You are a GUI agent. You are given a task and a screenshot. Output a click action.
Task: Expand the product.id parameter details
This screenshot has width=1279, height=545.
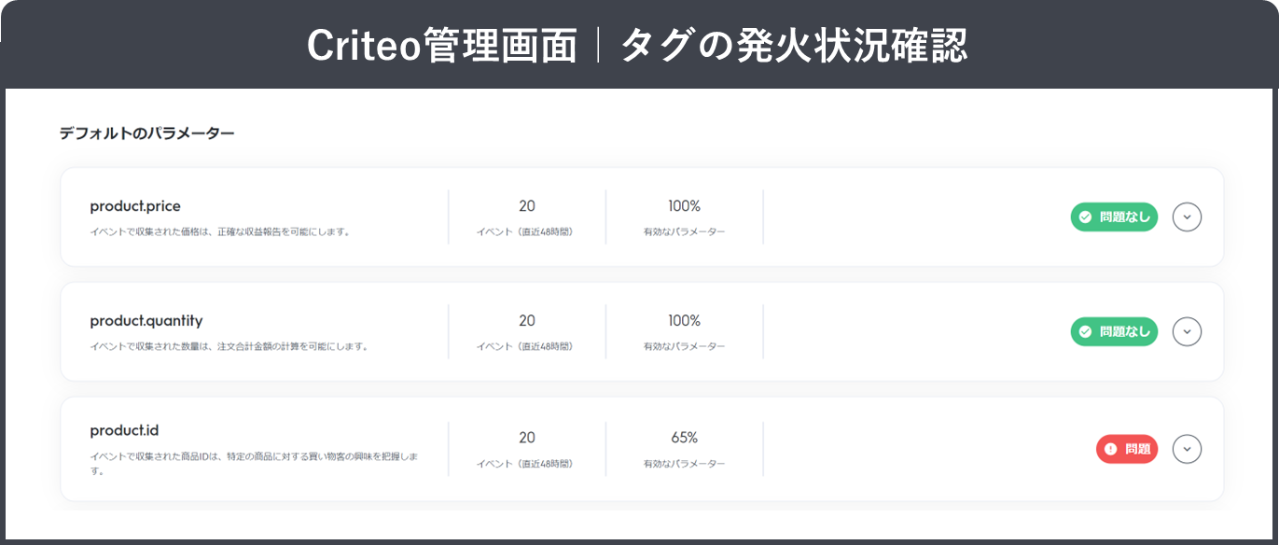(1187, 449)
